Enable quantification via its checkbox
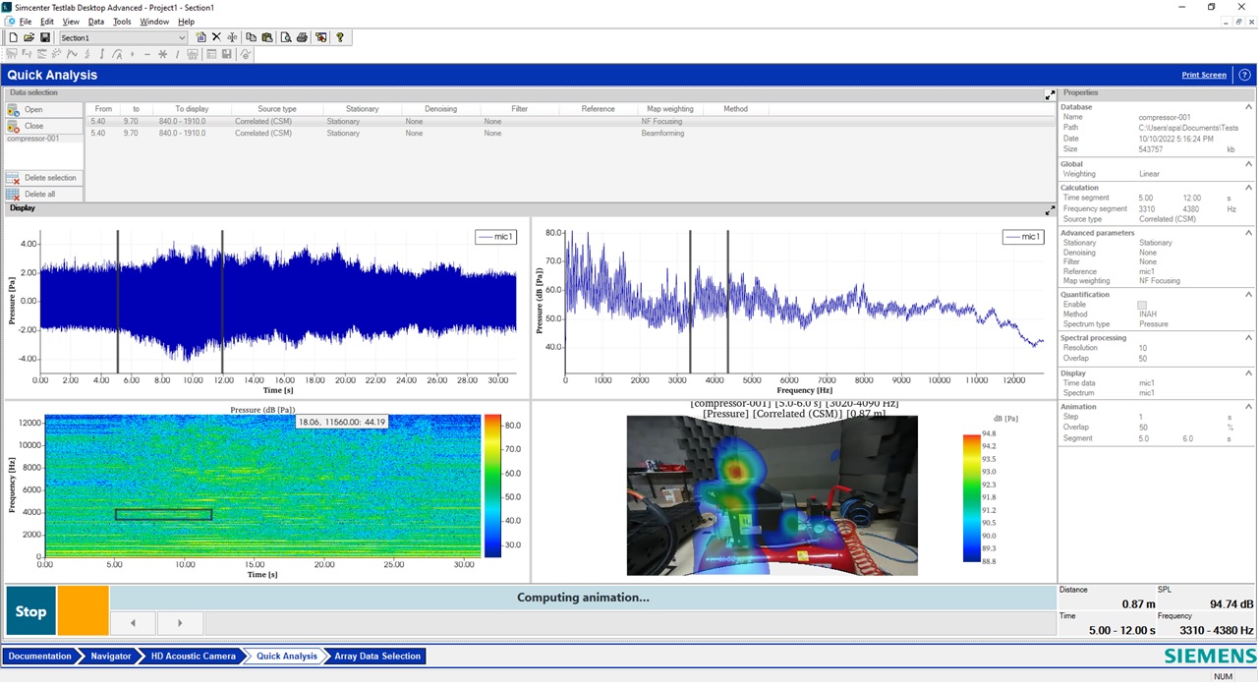The height and width of the screenshot is (686, 1259). [1143, 305]
